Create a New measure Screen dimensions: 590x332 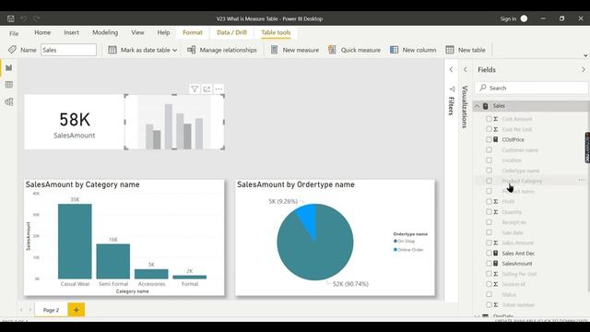[295, 50]
